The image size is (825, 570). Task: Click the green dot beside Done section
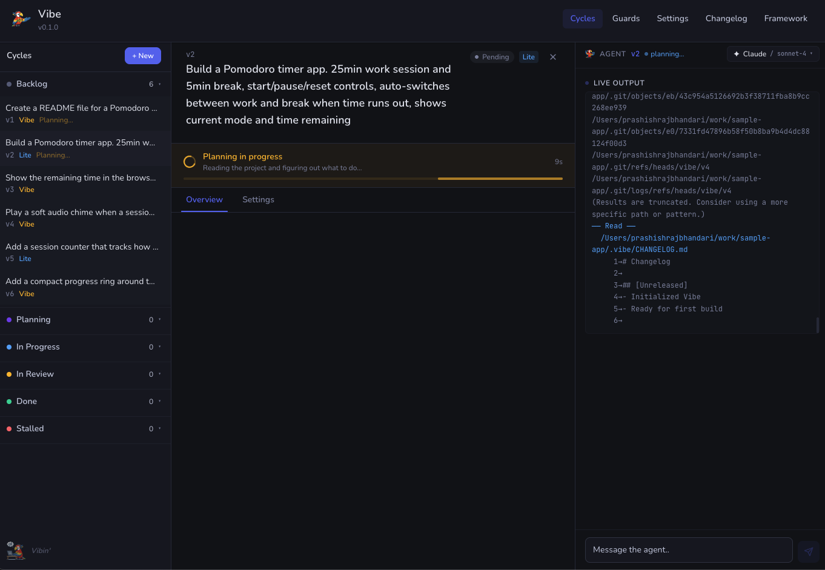point(8,401)
